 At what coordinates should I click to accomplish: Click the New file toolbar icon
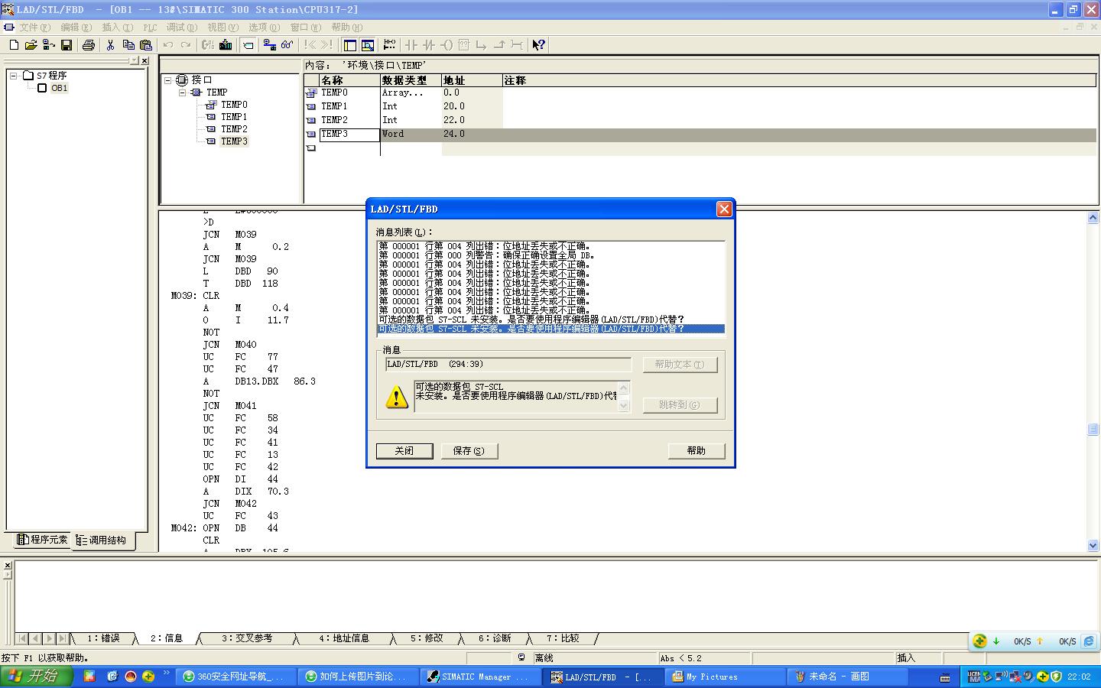click(x=14, y=45)
